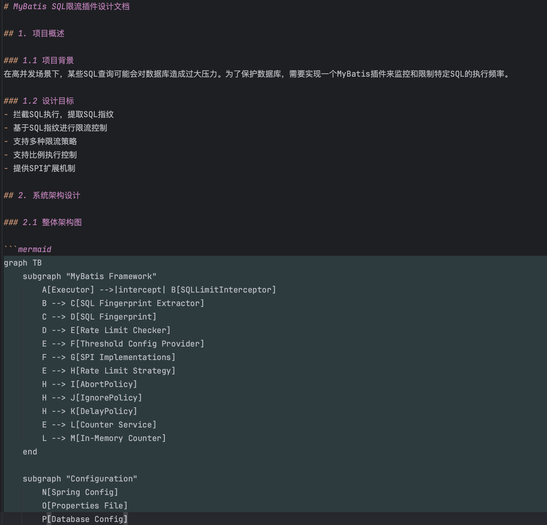Click the 'I[AbortPolicy]' node text

coord(104,384)
